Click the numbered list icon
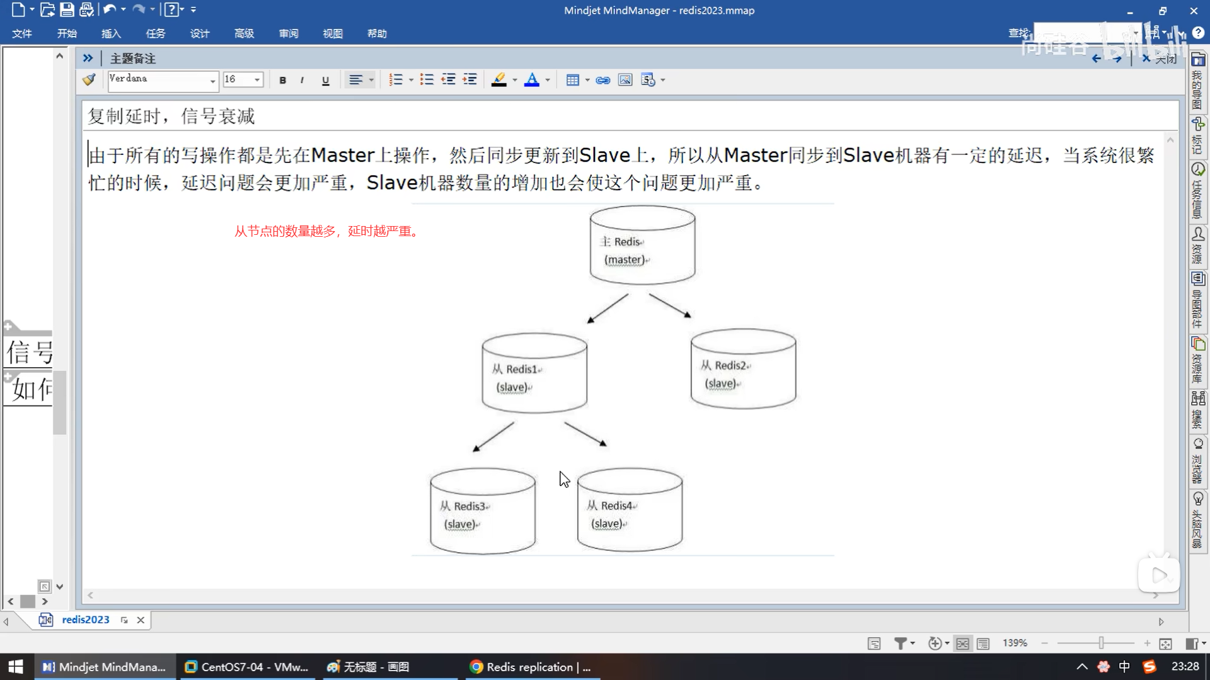Screen dimensions: 1210x680 click(x=396, y=80)
